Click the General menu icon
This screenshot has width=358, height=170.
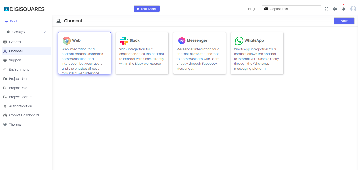pyautogui.click(x=5, y=42)
